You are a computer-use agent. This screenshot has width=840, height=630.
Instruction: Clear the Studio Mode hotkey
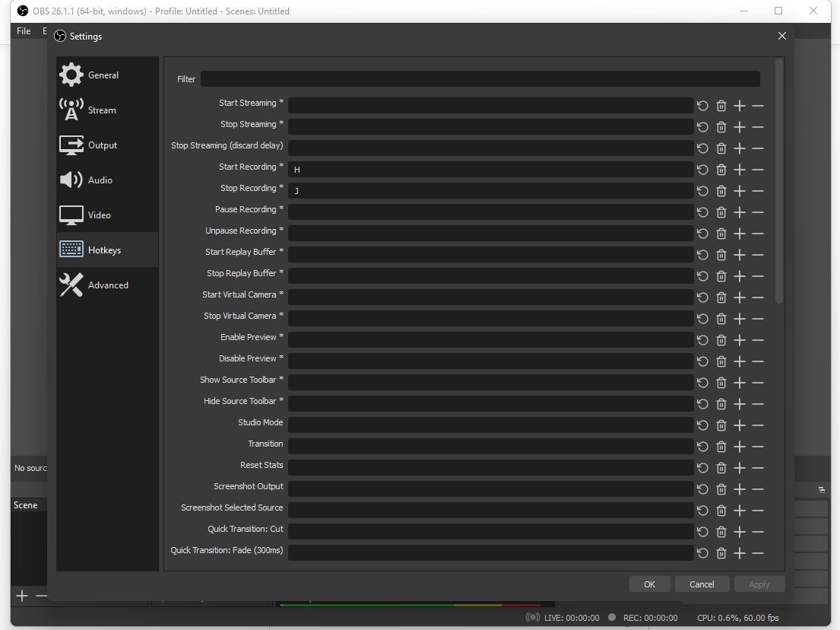(x=721, y=425)
